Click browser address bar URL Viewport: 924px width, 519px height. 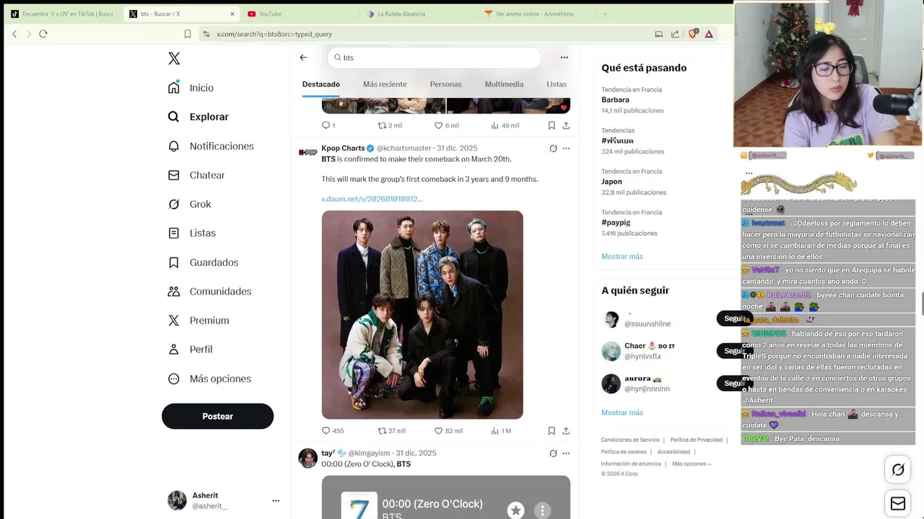274,34
